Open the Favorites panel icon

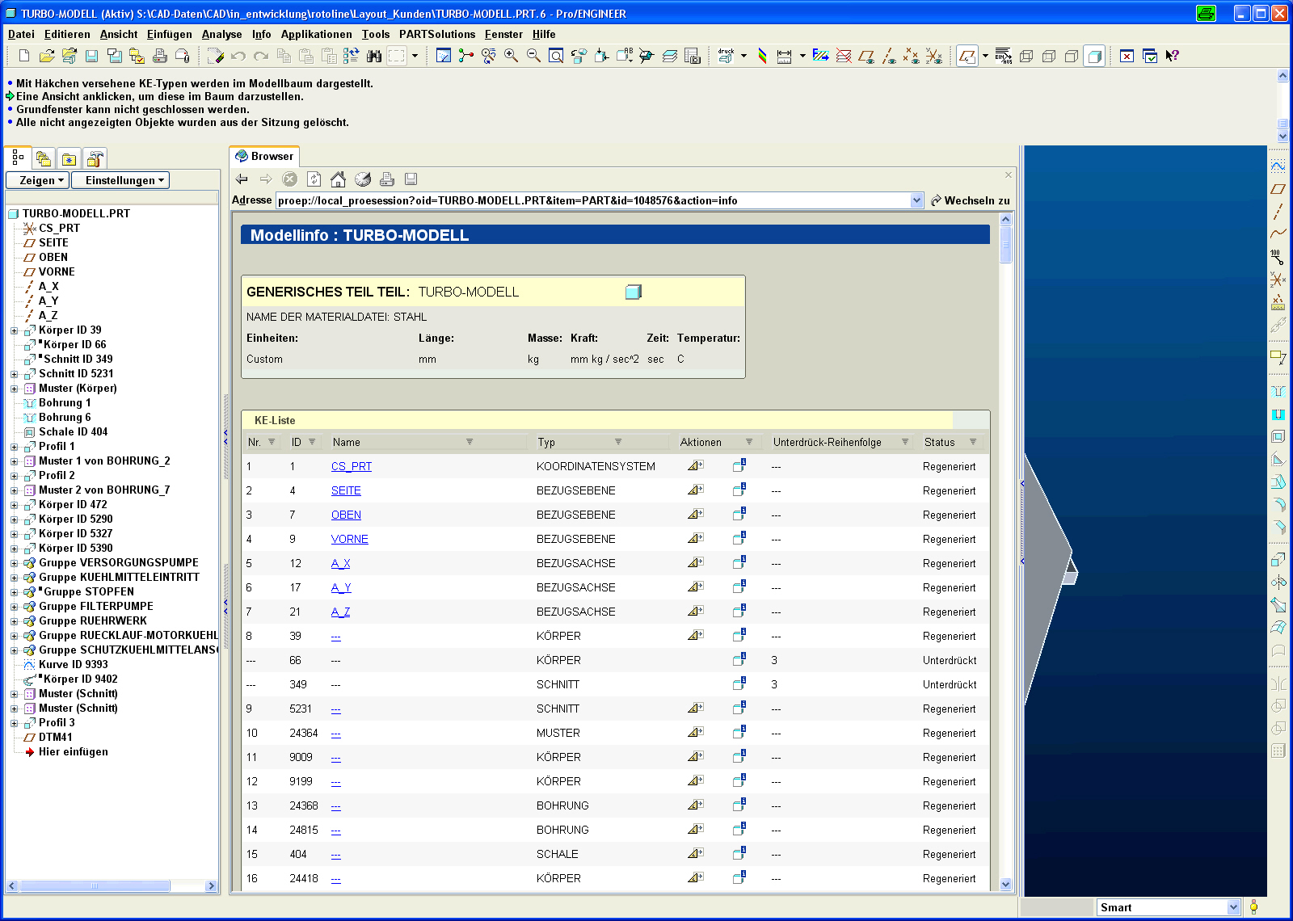point(69,158)
